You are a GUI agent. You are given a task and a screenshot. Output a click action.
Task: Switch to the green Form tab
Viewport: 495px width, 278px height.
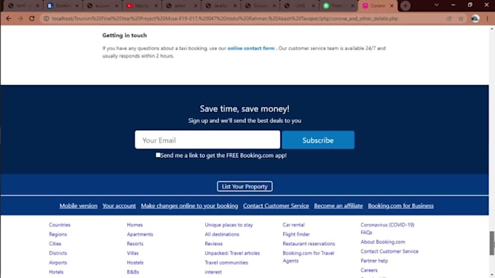(x=338, y=6)
